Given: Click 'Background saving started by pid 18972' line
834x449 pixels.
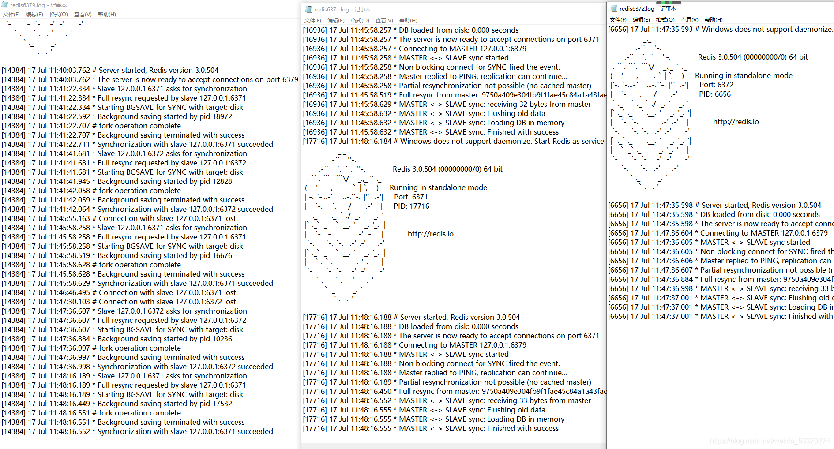Looking at the screenshot, I should click(x=117, y=116).
